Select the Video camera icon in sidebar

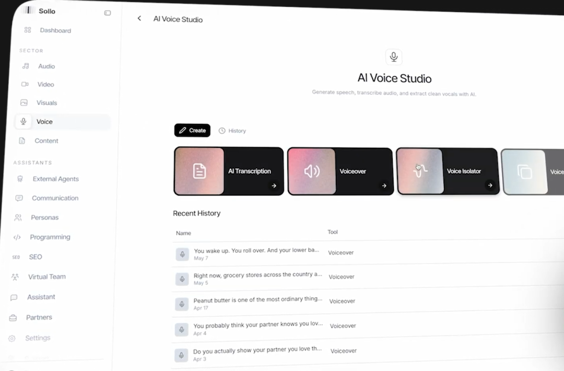pos(25,84)
